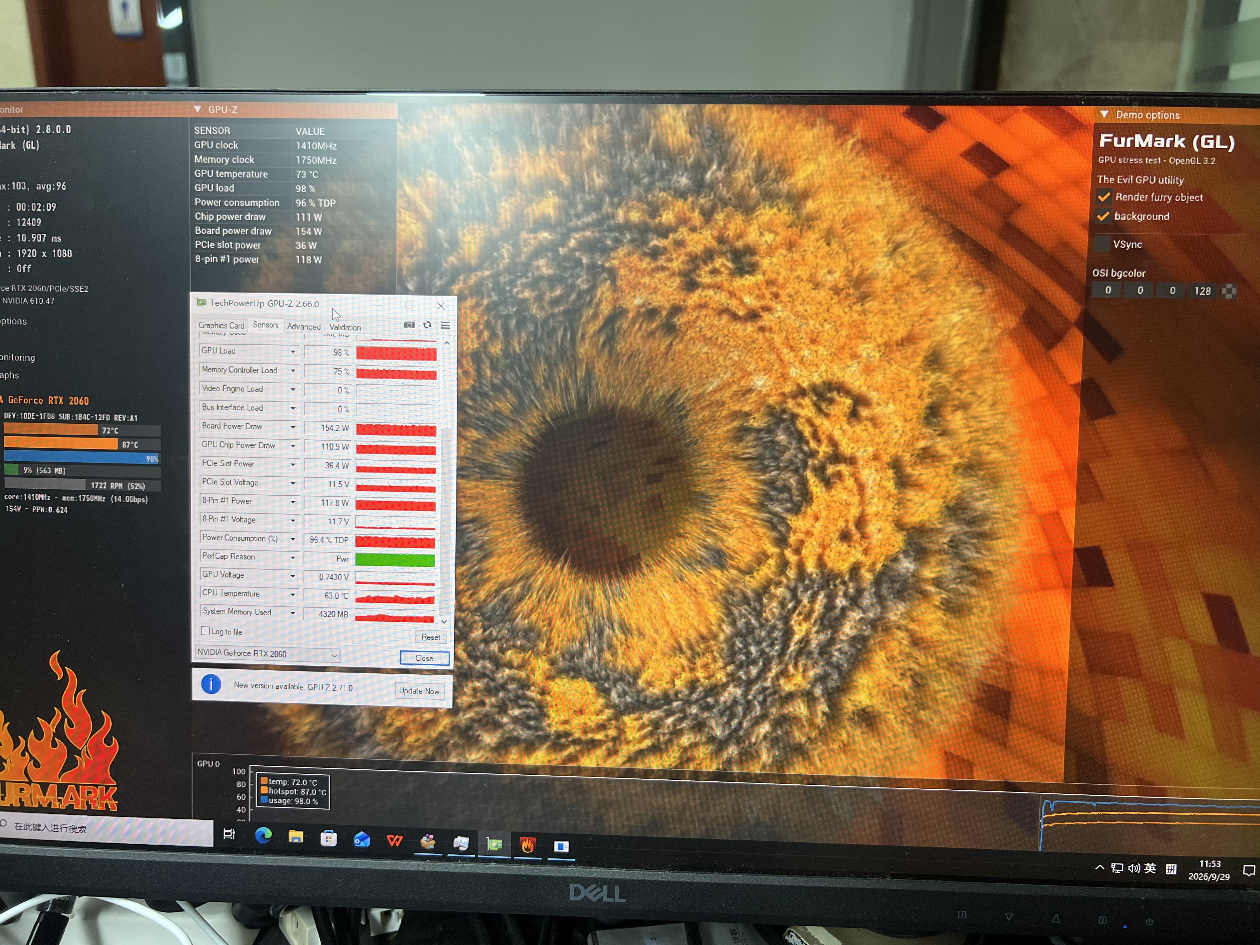Launch WPS Office from the taskbar

395,841
